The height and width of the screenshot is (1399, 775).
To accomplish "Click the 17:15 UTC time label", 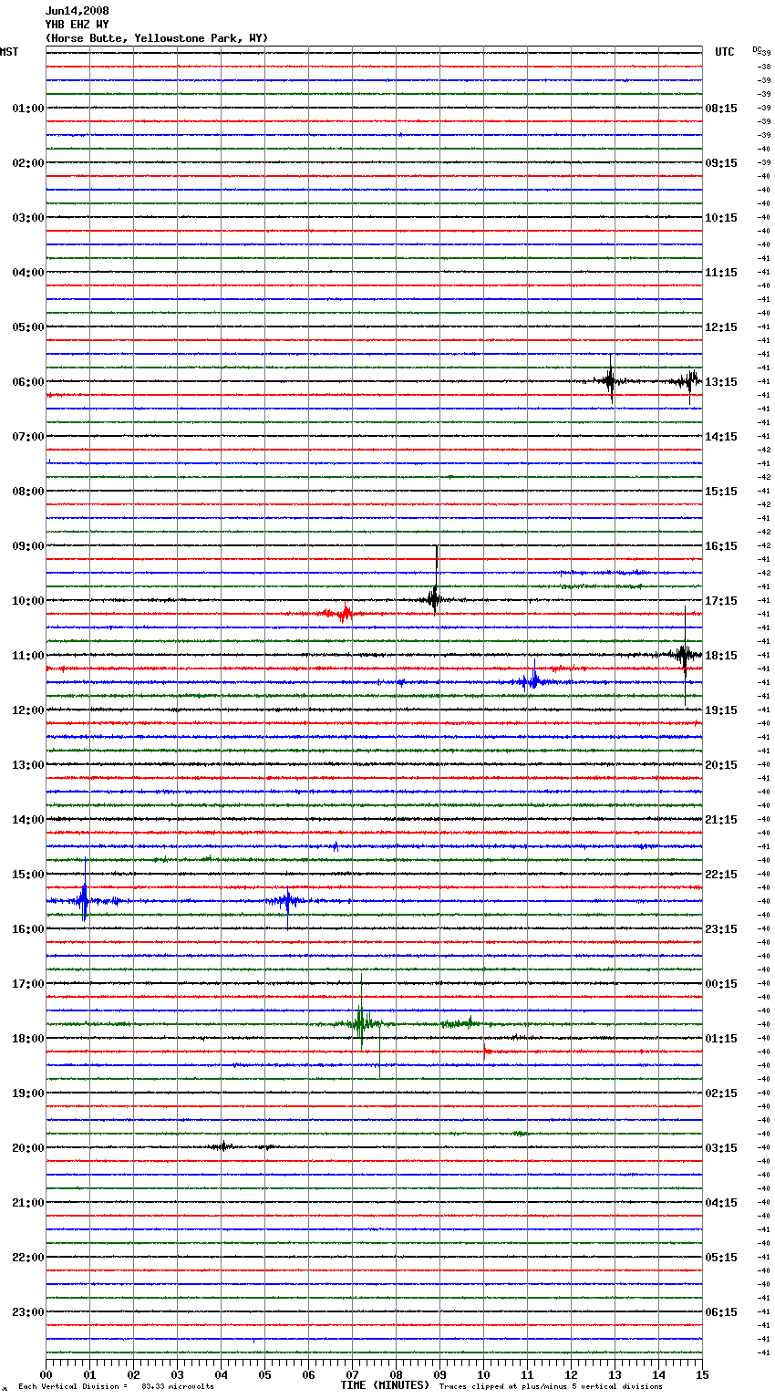I will click(x=721, y=601).
